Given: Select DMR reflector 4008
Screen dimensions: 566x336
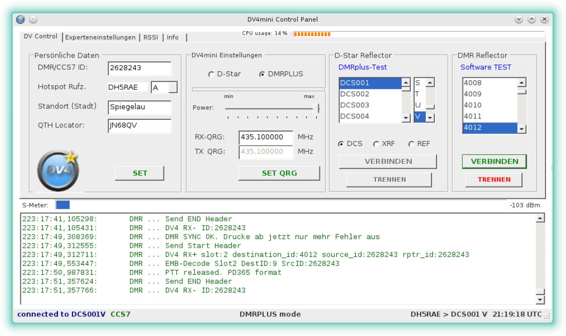Looking at the screenshot, I should click(x=490, y=83).
